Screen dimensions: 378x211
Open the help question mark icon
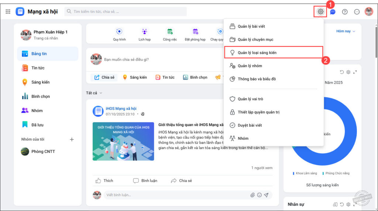point(345,11)
